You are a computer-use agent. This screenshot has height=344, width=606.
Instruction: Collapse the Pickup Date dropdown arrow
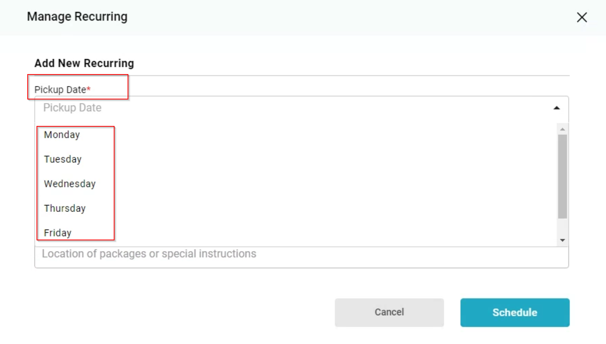click(556, 108)
